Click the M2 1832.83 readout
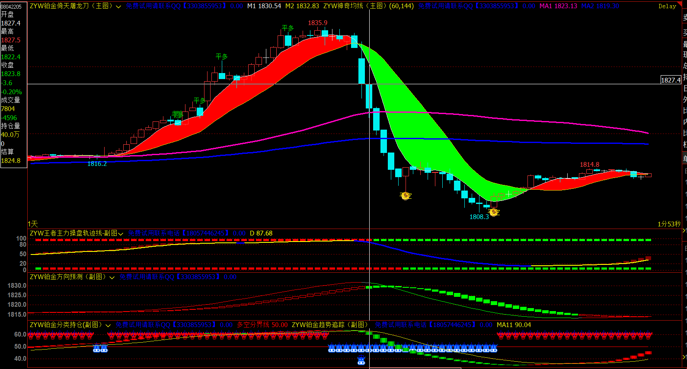 click(x=302, y=6)
